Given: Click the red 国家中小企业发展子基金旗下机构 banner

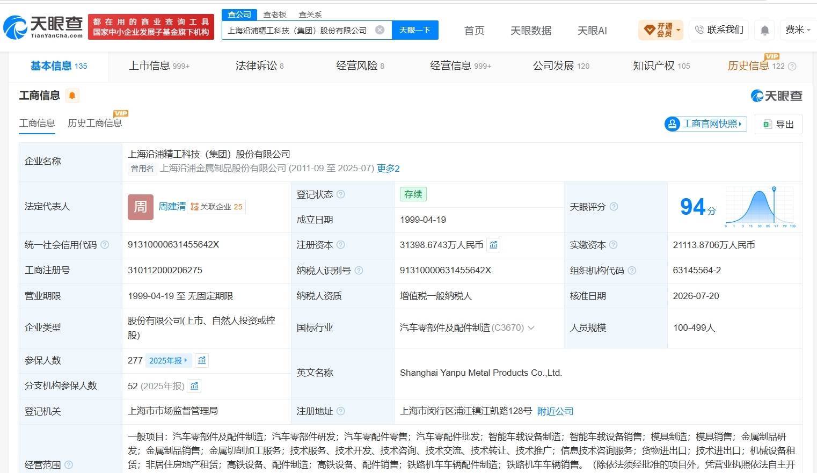Looking at the screenshot, I should tap(151, 27).
